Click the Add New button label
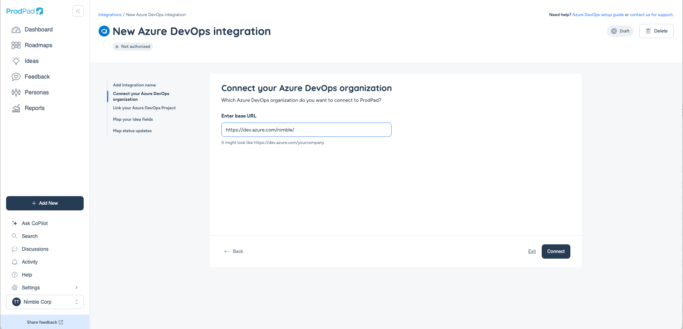 click(x=48, y=203)
